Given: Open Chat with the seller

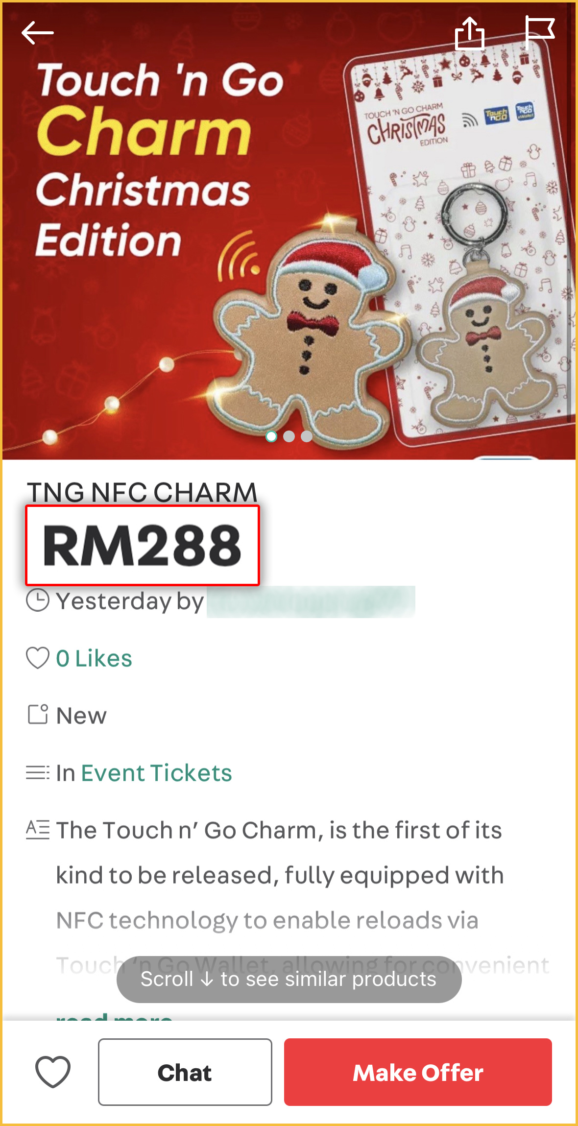Looking at the screenshot, I should 185,1072.
